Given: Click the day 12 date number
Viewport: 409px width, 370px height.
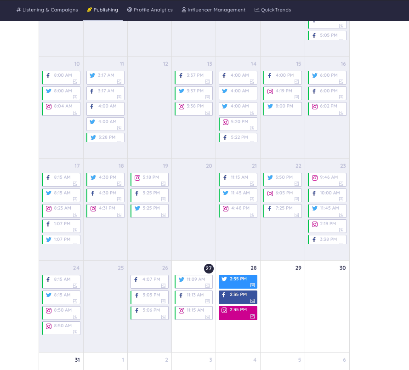Looking at the screenshot, I should 165,64.
